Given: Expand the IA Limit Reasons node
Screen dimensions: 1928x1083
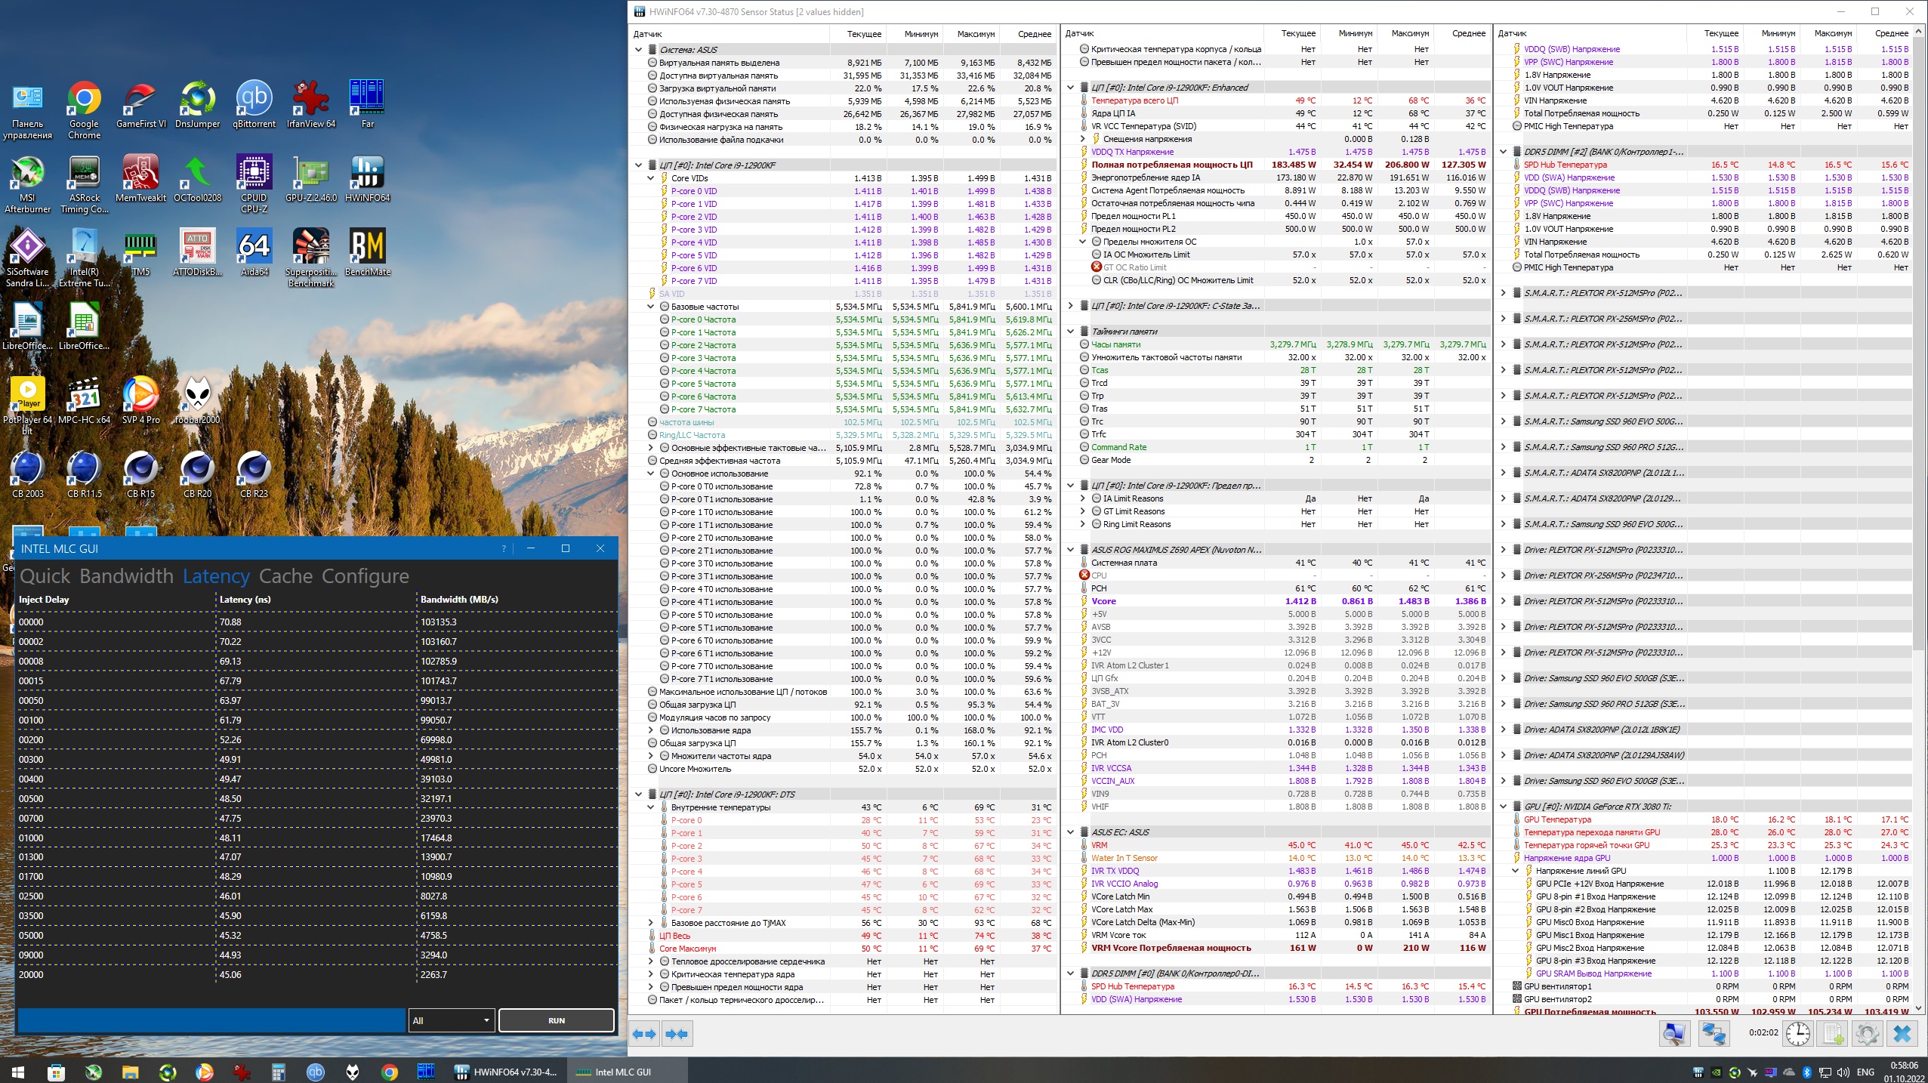Looking at the screenshot, I should pos(1083,498).
